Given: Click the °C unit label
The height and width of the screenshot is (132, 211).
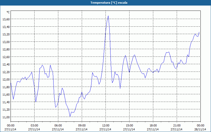Looking at the screenshot, I should [x=8, y=12].
